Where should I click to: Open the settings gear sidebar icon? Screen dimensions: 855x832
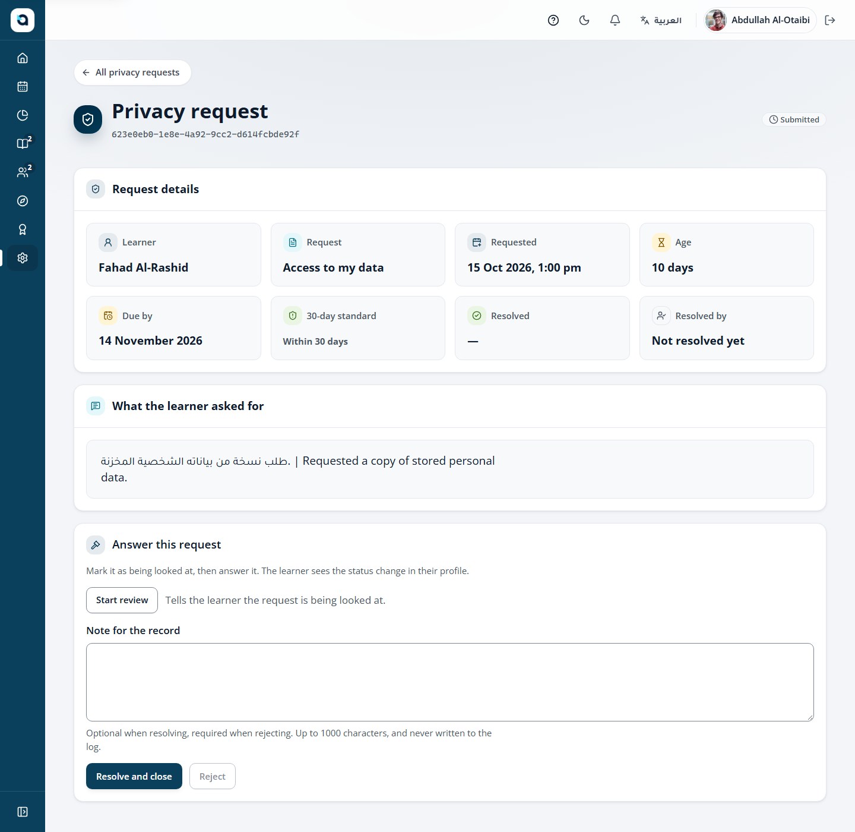pyautogui.click(x=23, y=258)
